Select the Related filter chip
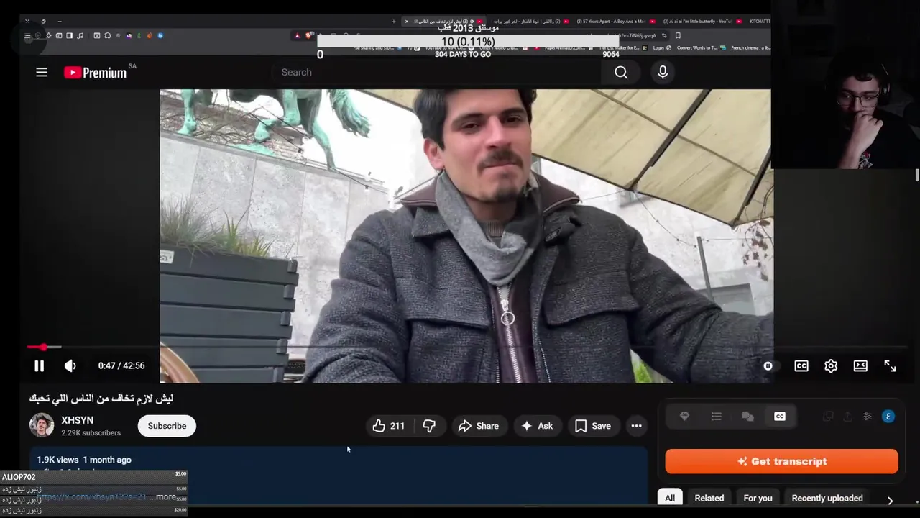 (709, 498)
